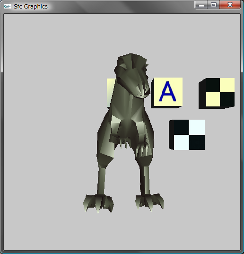244x254 pixels.
Task: Click the top-right yellow square of checkered cube
Action: (x=227, y=85)
